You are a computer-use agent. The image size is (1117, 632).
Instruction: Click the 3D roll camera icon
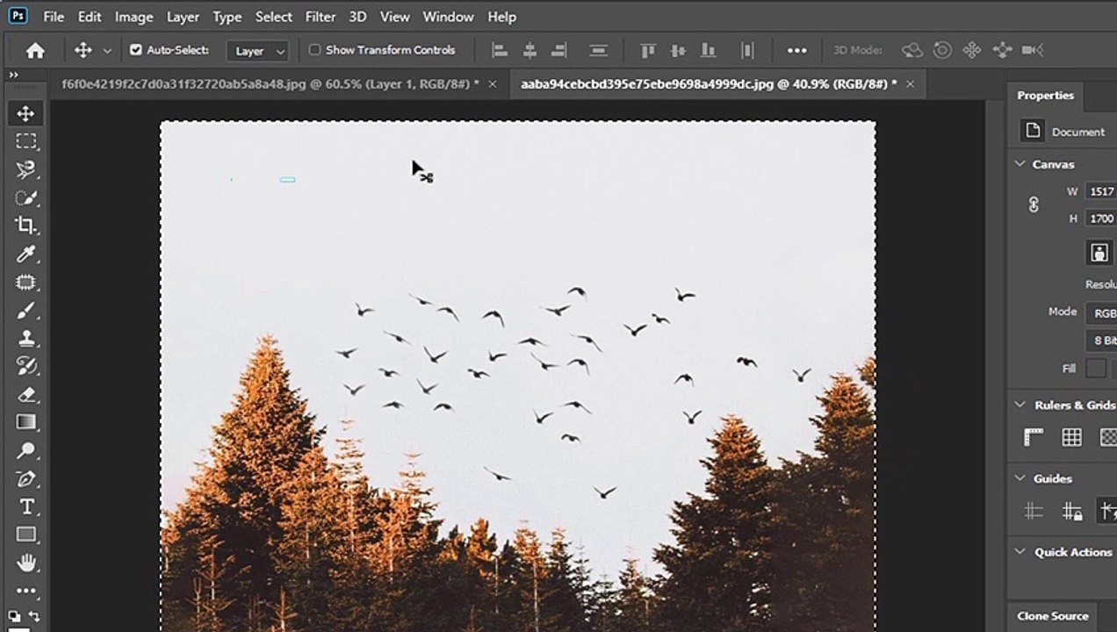click(x=942, y=51)
